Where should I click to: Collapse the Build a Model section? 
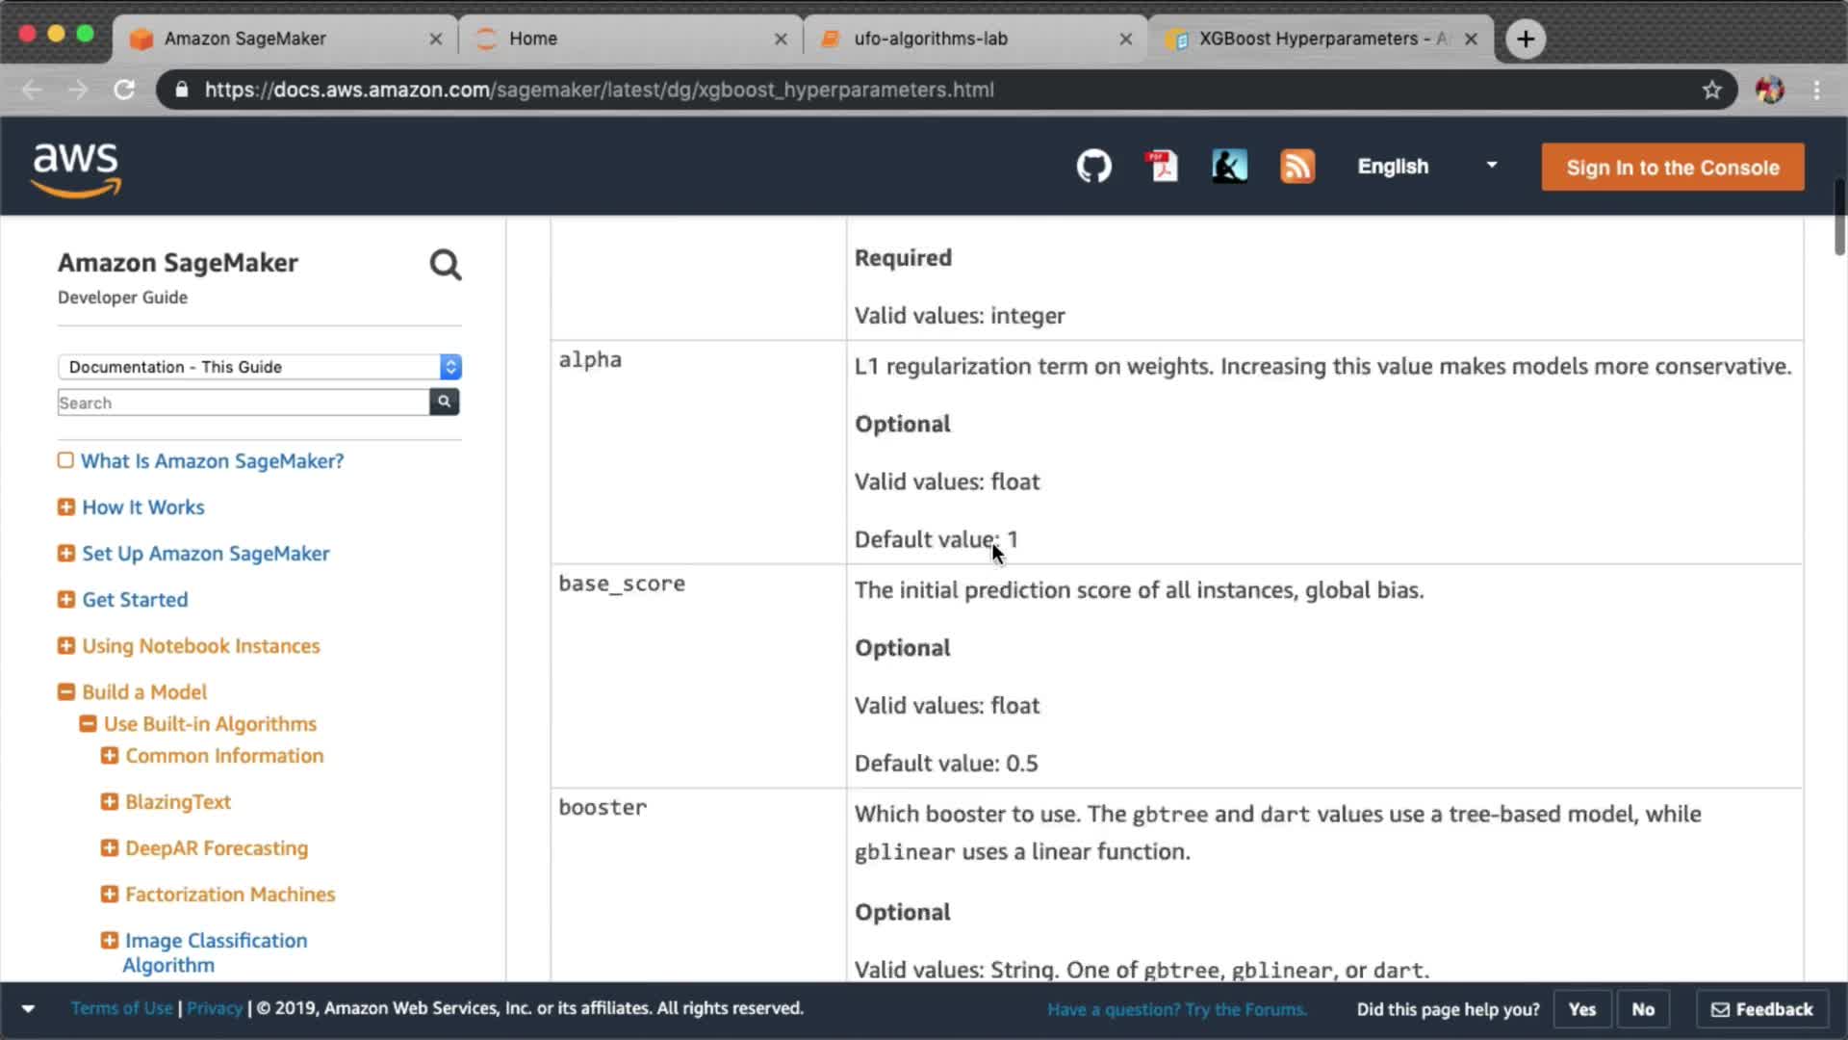pyautogui.click(x=66, y=691)
